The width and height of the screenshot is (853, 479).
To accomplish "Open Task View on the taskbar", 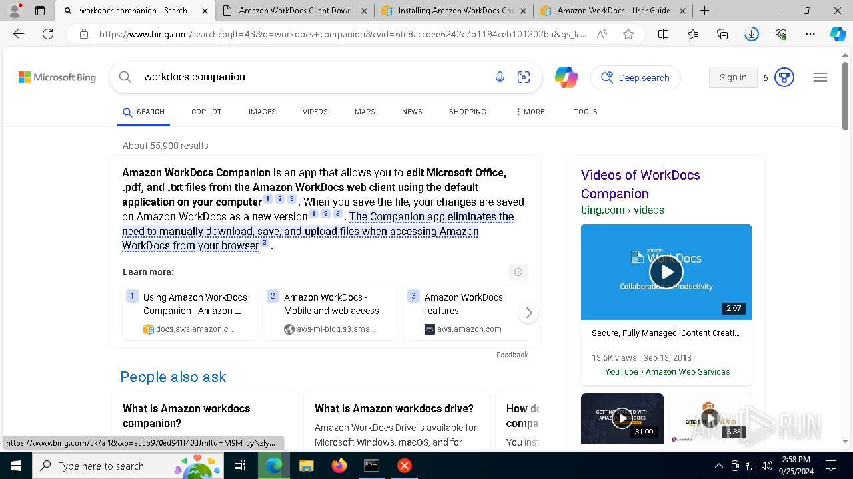I will click(241, 466).
